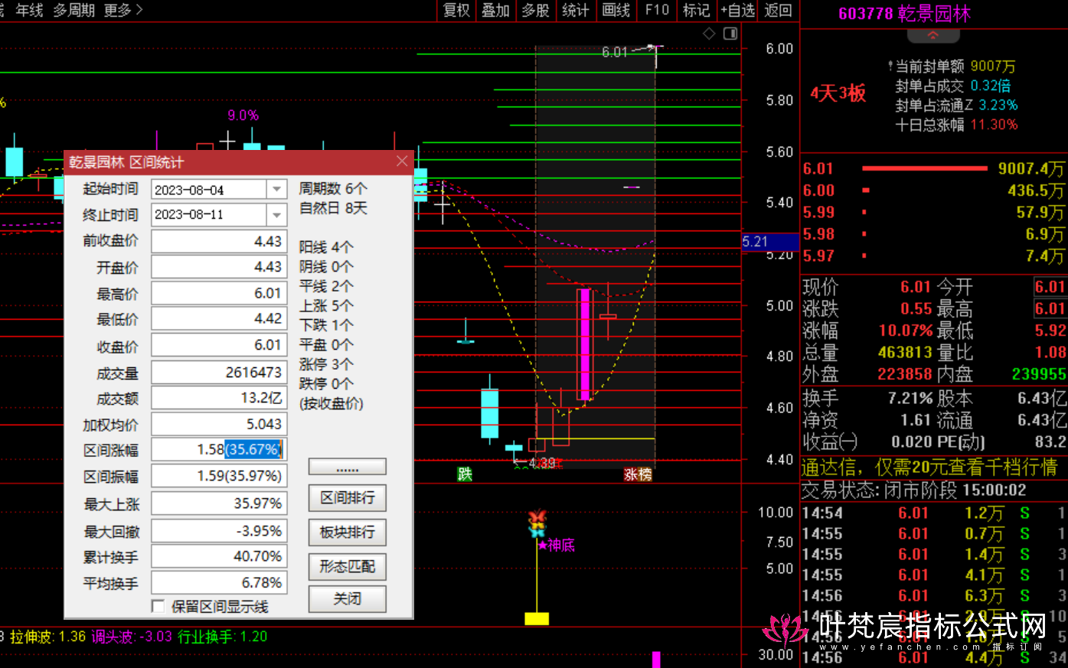
Task: Click the large magenta candlestick
Action: tap(584, 344)
